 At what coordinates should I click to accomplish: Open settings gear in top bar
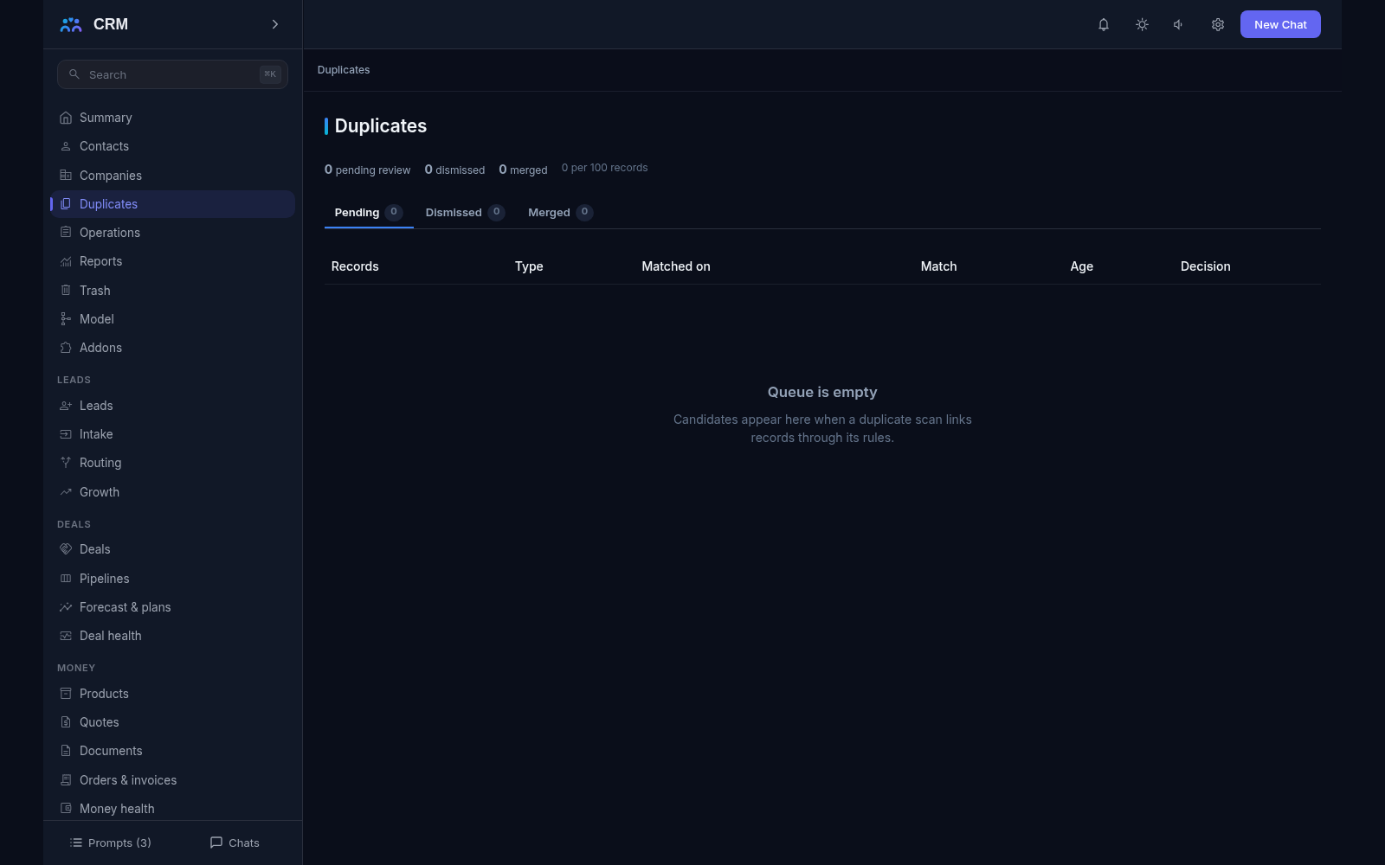point(1218,24)
